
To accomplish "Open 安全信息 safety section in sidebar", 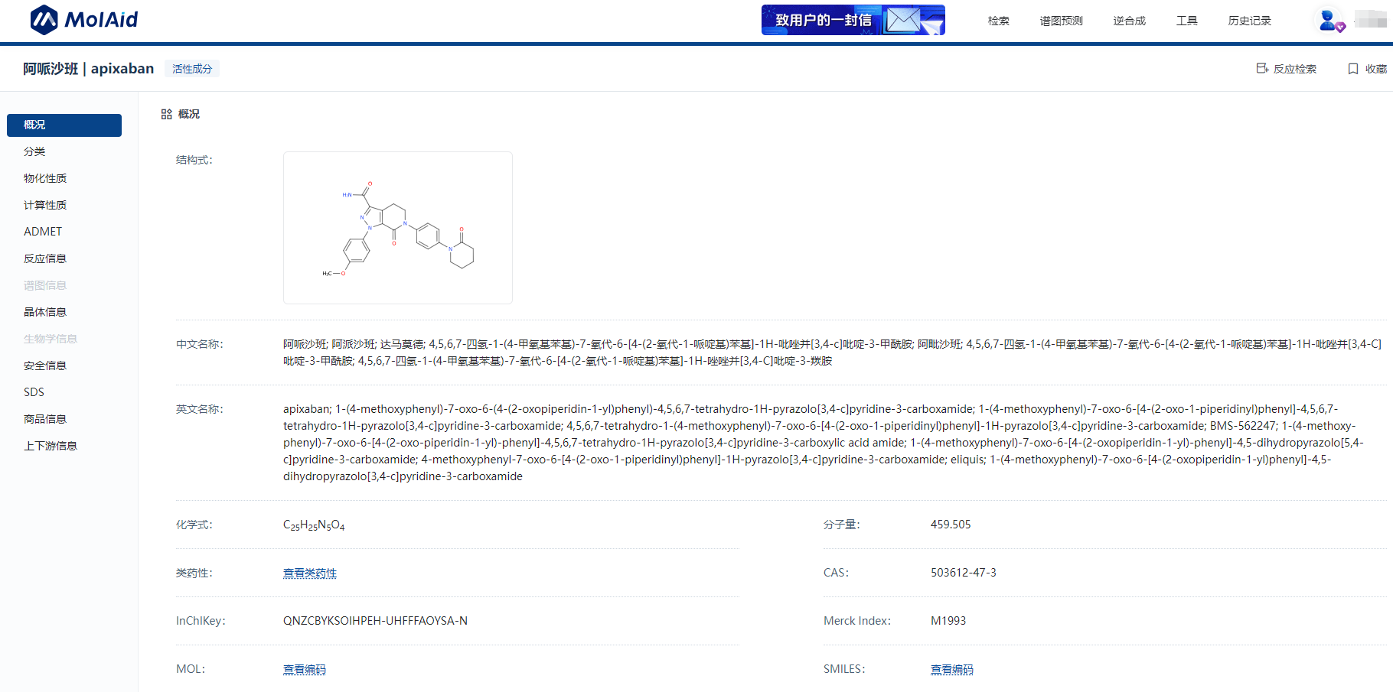I will pyautogui.click(x=45, y=365).
